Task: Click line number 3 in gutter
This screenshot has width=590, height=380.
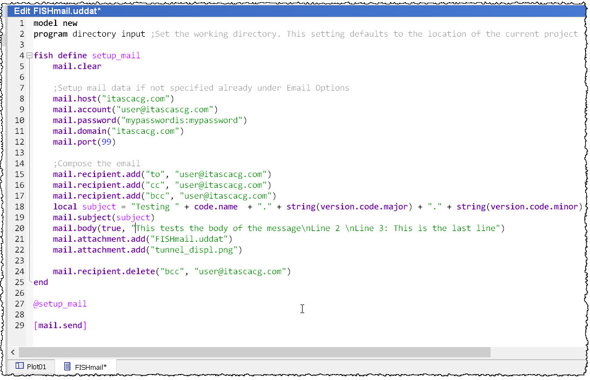Action: 22,45
